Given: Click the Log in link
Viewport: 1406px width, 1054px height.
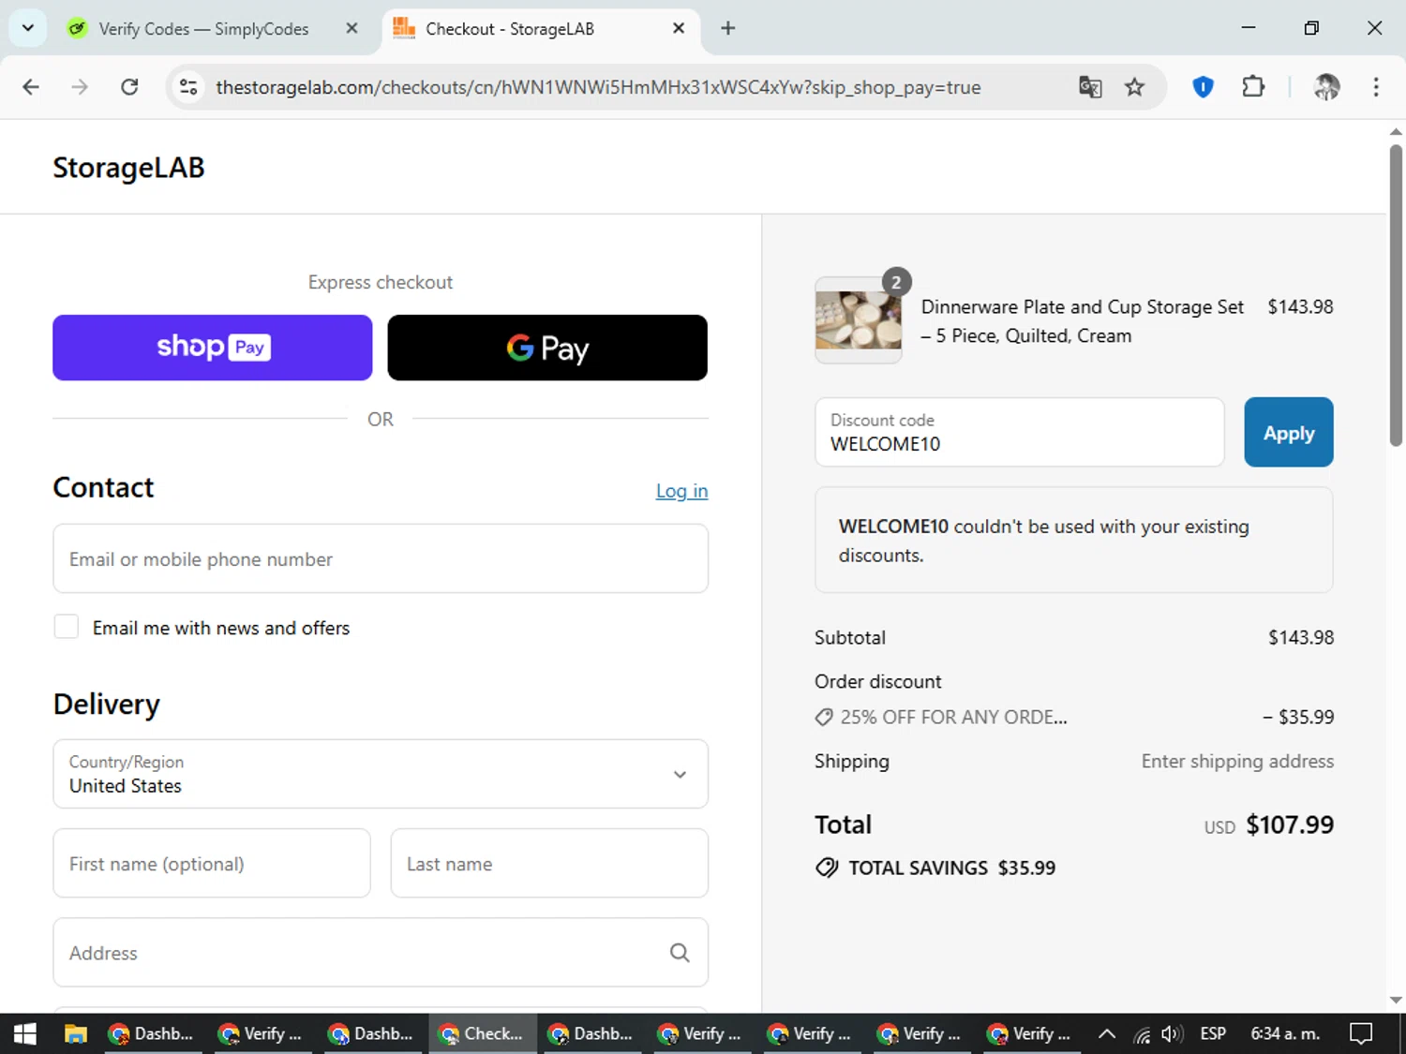Looking at the screenshot, I should pyautogui.click(x=681, y=491).
